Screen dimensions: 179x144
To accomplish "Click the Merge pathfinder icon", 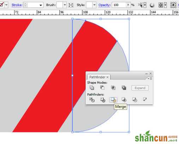I will click(113, 100).
